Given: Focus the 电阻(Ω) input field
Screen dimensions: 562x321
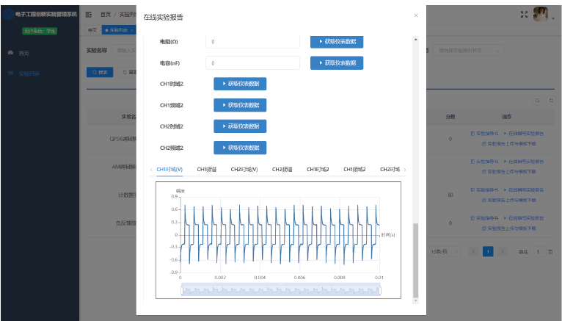Looking at the screenshot, I should coord(252,42).
